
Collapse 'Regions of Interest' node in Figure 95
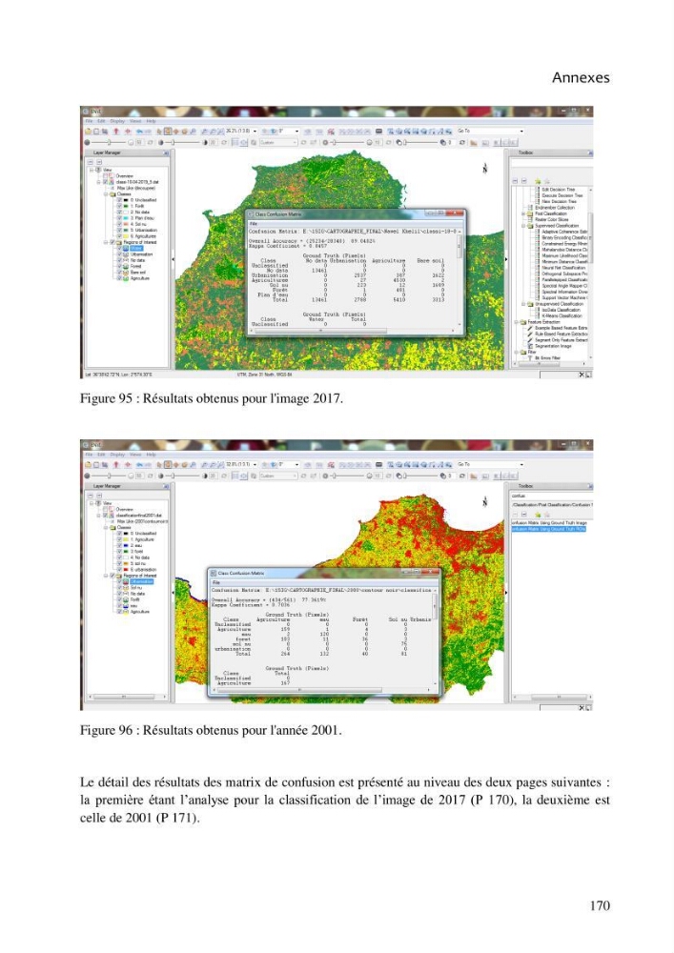point(106,242)
